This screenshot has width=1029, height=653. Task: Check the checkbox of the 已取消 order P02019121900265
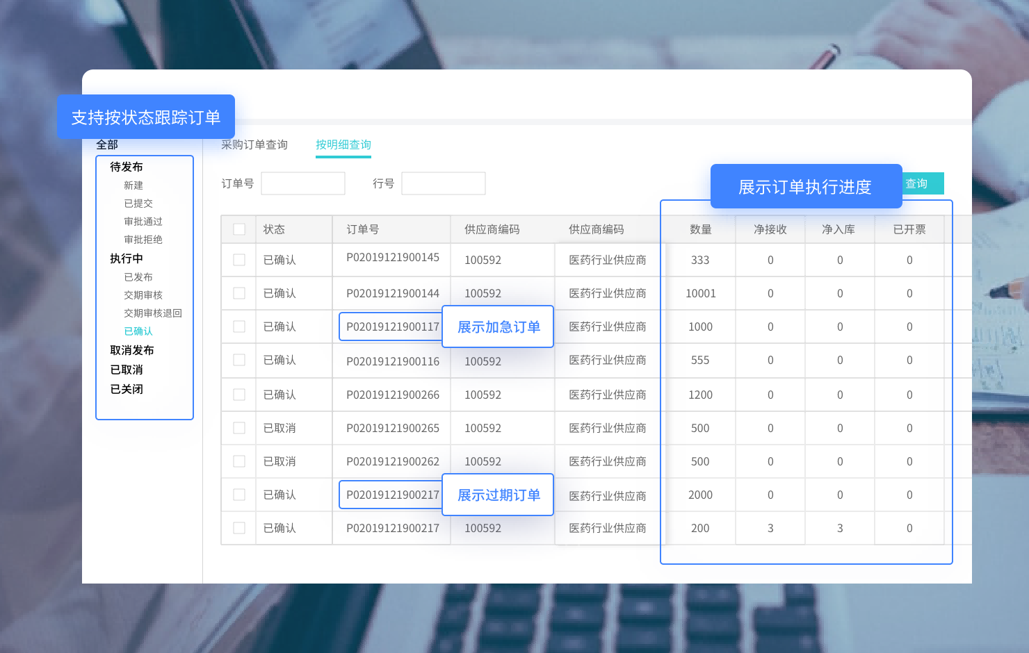(238, 428)
